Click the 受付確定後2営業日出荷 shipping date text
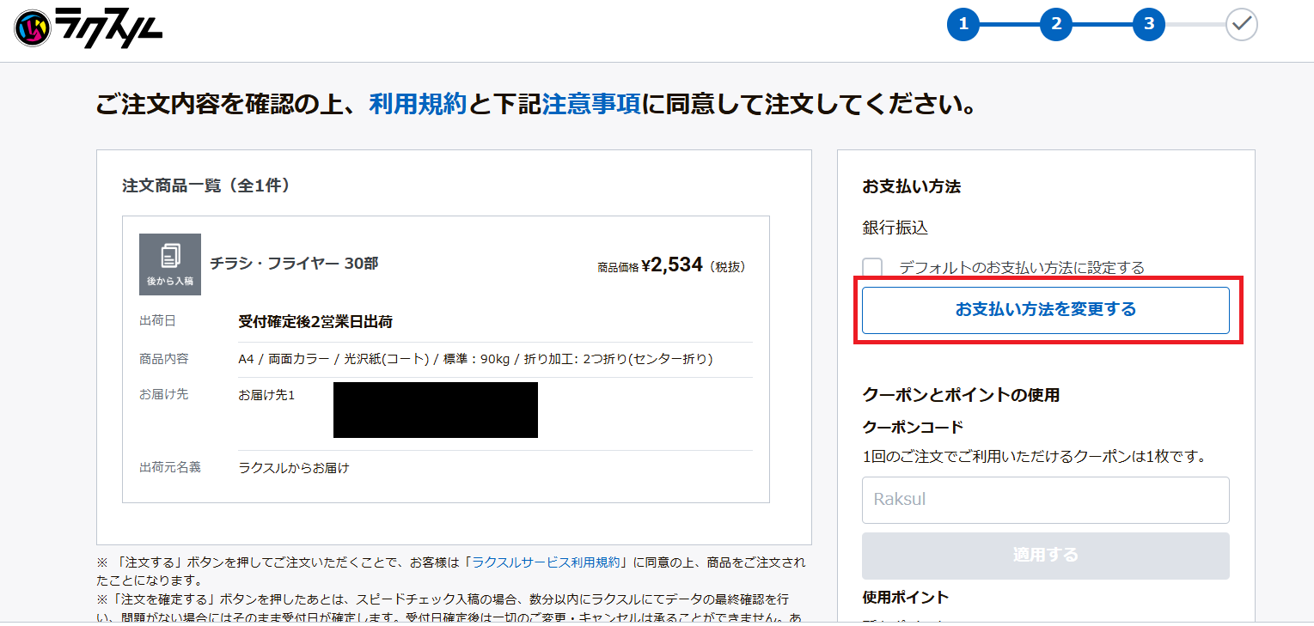 (315, 322)
